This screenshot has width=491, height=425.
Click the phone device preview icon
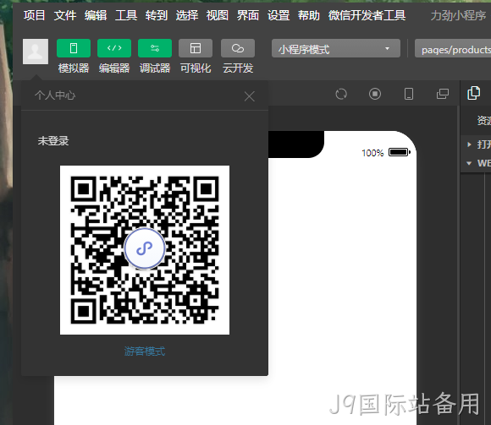(x=409, y=94)
